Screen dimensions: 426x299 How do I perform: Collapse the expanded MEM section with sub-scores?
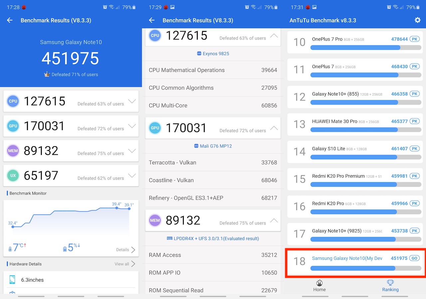(274, 220)
